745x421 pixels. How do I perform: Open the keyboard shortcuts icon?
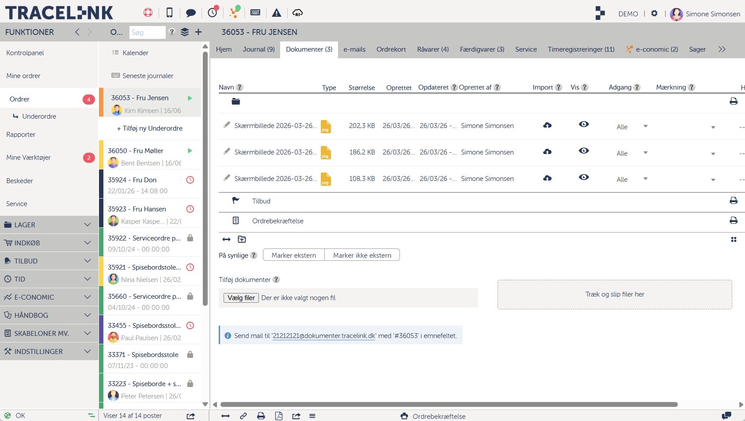click(255, 12)
